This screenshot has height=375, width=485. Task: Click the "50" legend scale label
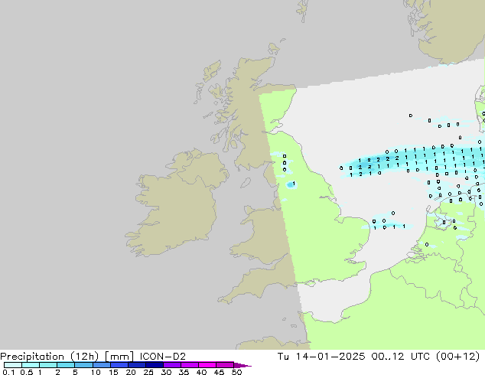(236, 372)
